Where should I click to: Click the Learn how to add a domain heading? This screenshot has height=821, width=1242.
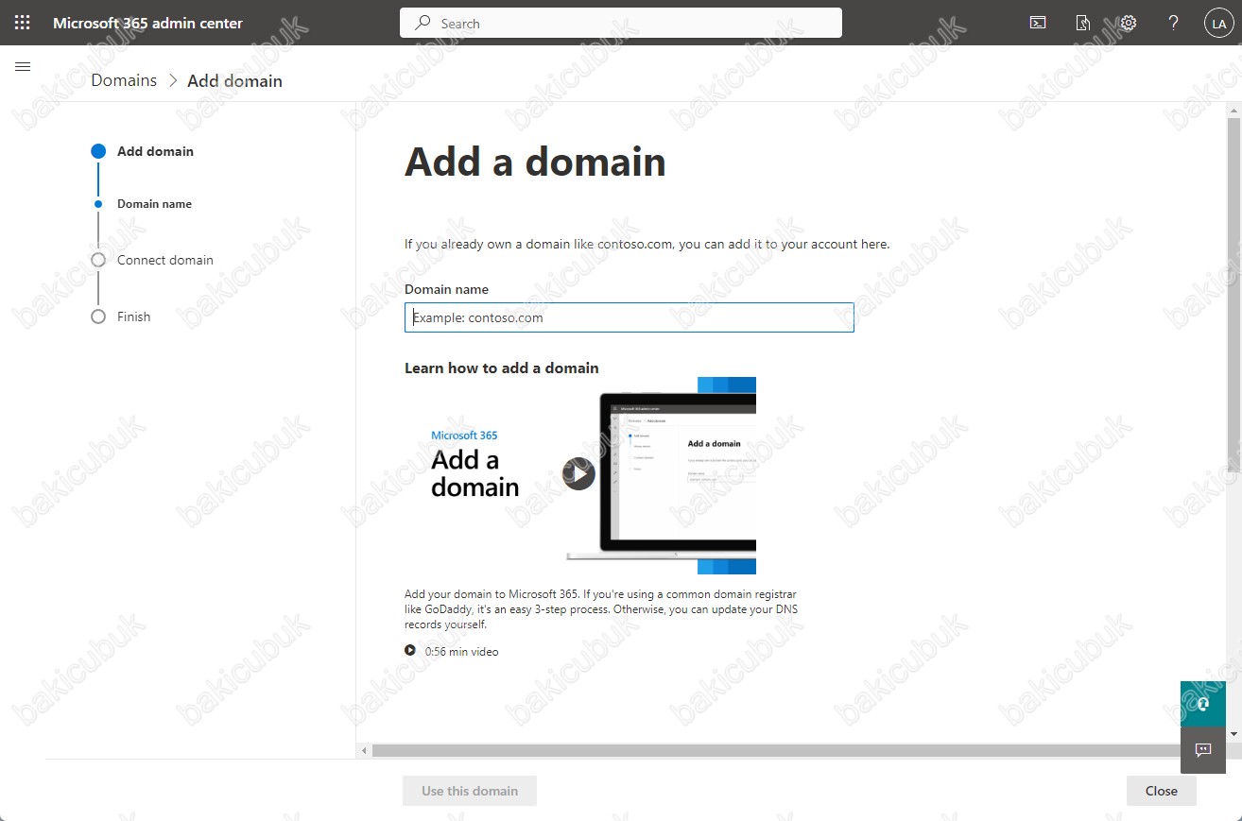[502, 368]
